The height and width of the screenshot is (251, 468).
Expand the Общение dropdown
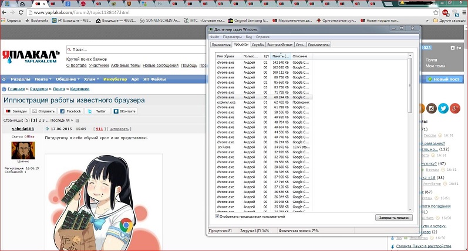pos(68,79)
